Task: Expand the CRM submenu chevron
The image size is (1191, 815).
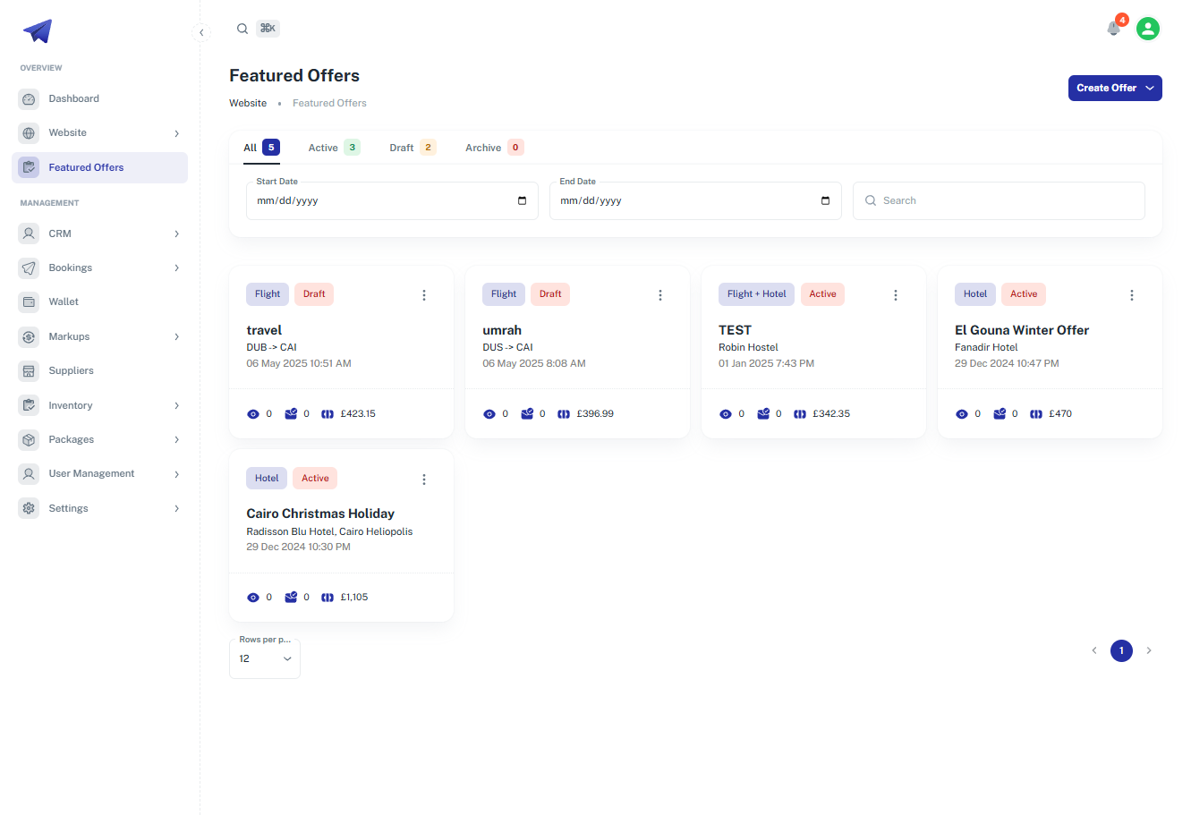Action: point(177,234)
